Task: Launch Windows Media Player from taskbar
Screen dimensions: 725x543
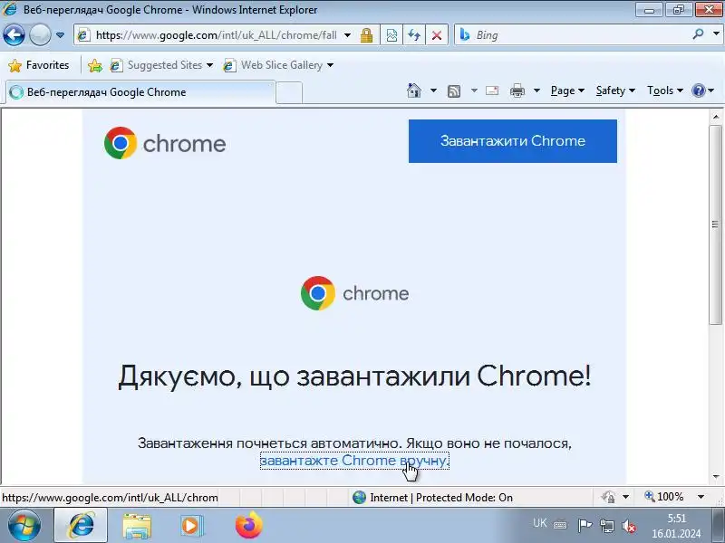Action: (191, 526)
